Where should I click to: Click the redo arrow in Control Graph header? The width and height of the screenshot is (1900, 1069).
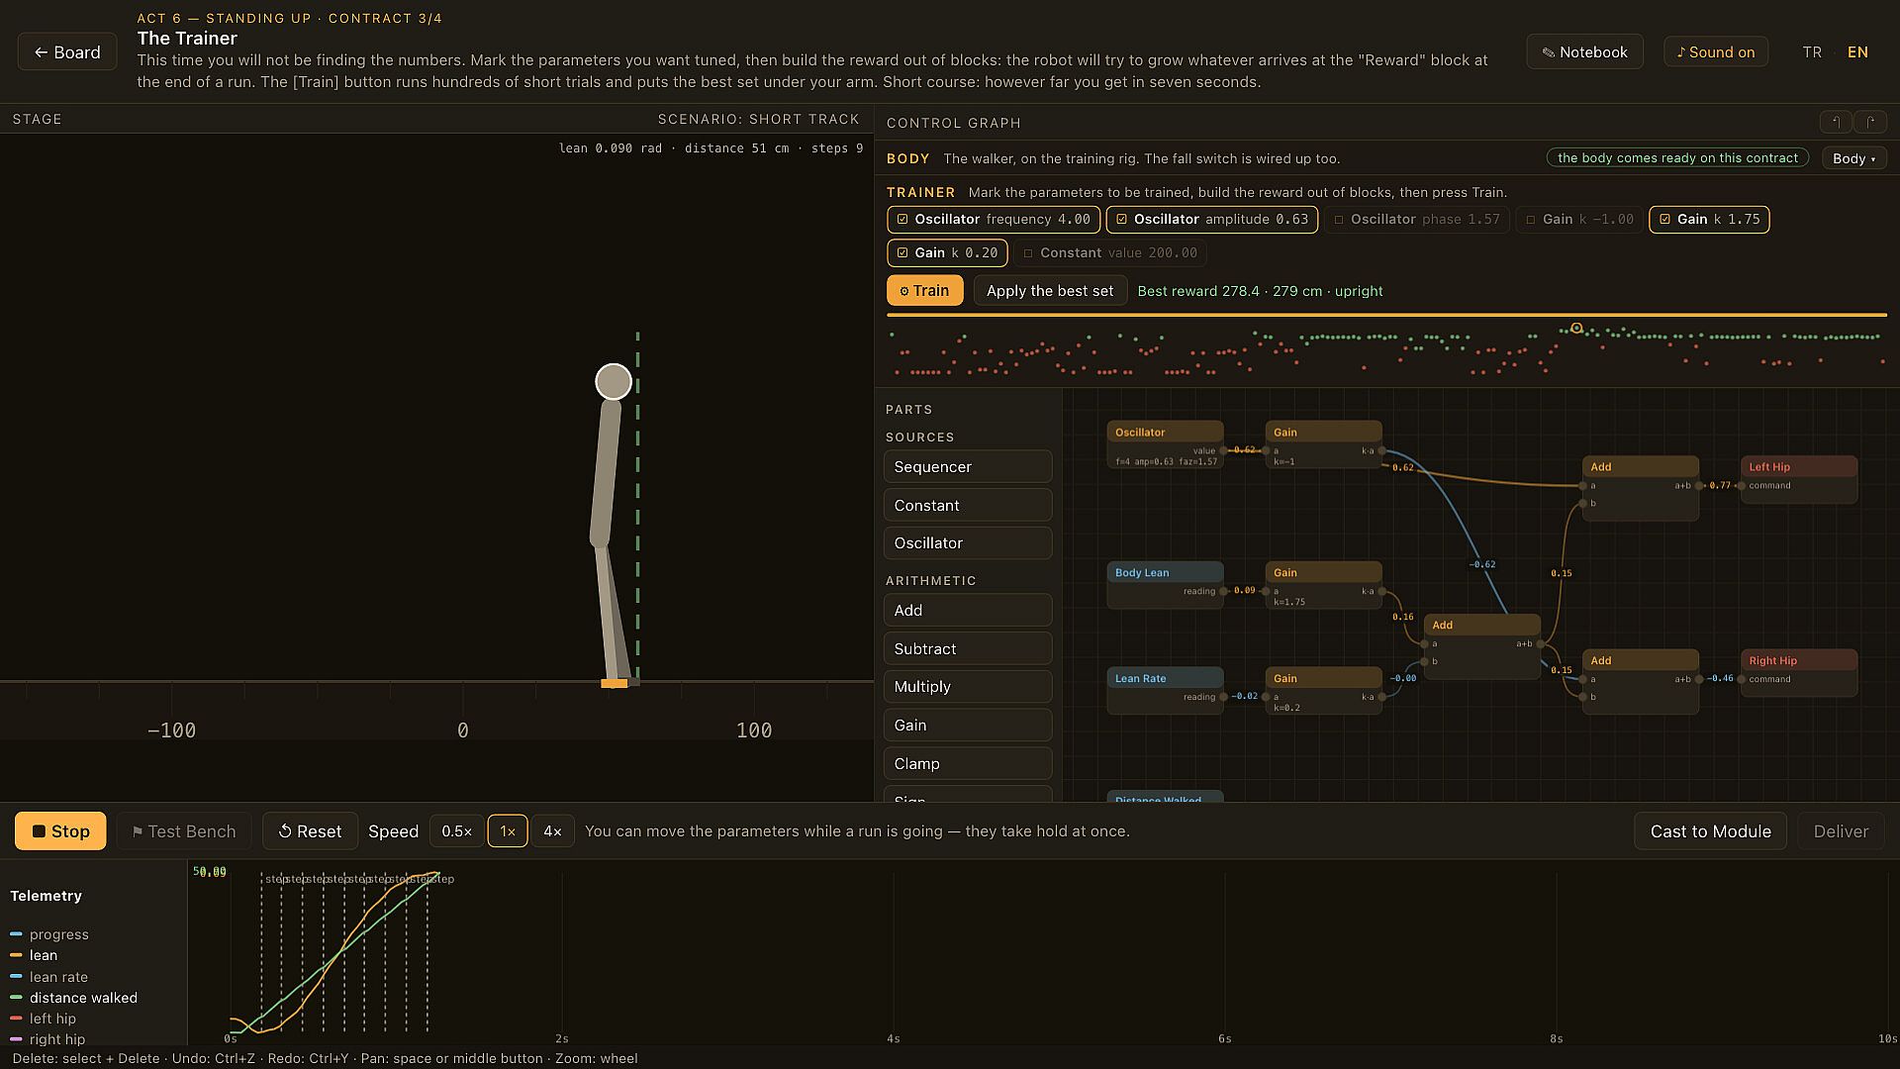tap(1870, 122)
